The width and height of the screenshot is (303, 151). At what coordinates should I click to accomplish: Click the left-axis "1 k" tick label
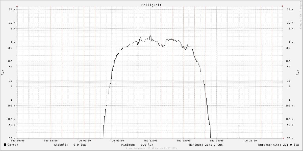click(x=13, y=42)
